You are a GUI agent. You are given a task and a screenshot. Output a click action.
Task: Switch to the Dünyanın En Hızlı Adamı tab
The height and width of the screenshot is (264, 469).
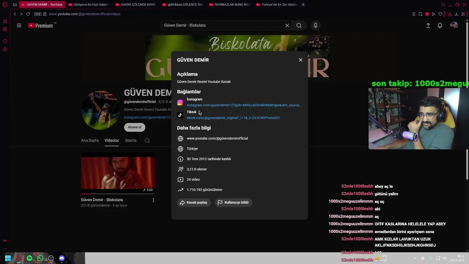pyautogui.click(x=89, y=5)
